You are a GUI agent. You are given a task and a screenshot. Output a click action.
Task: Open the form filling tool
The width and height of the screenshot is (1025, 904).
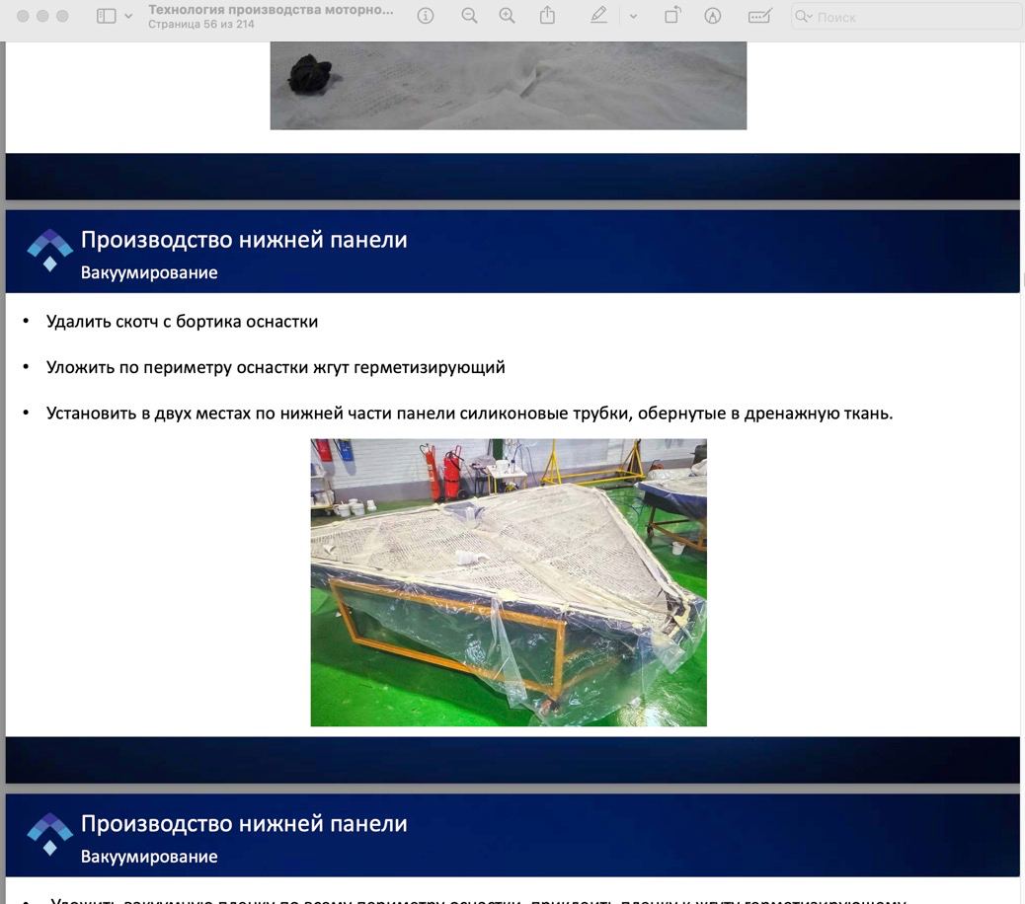pyautogui.click(x=759, y=16)
